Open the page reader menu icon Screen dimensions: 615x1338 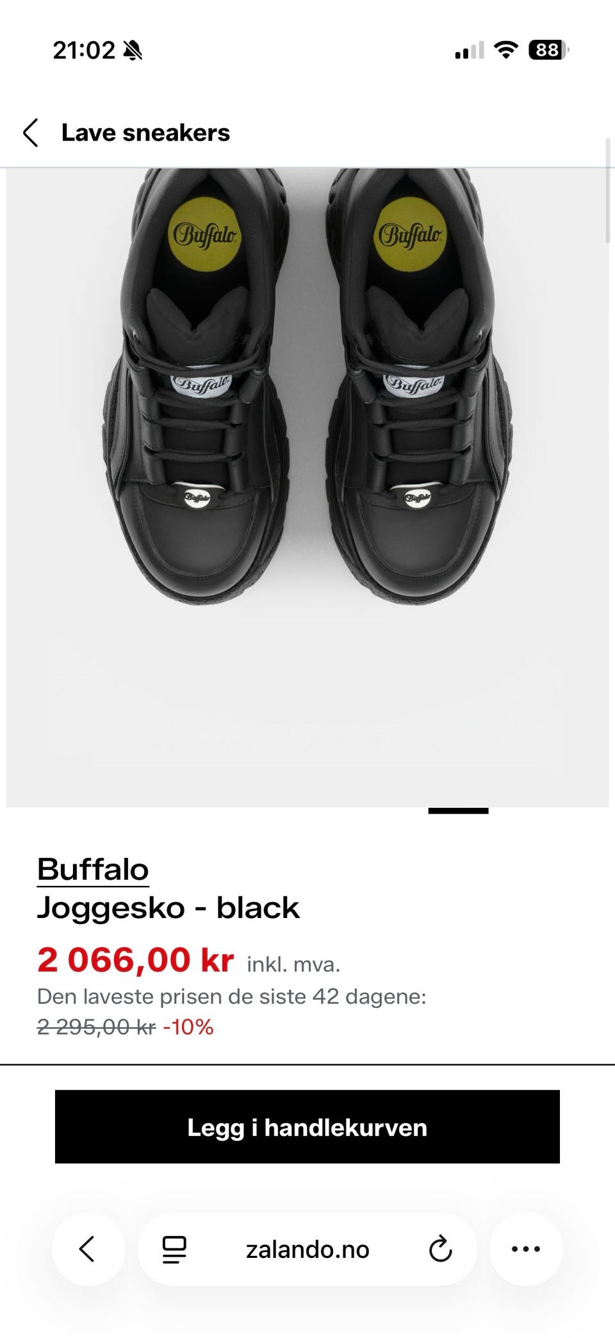(x=174, y=1250)
